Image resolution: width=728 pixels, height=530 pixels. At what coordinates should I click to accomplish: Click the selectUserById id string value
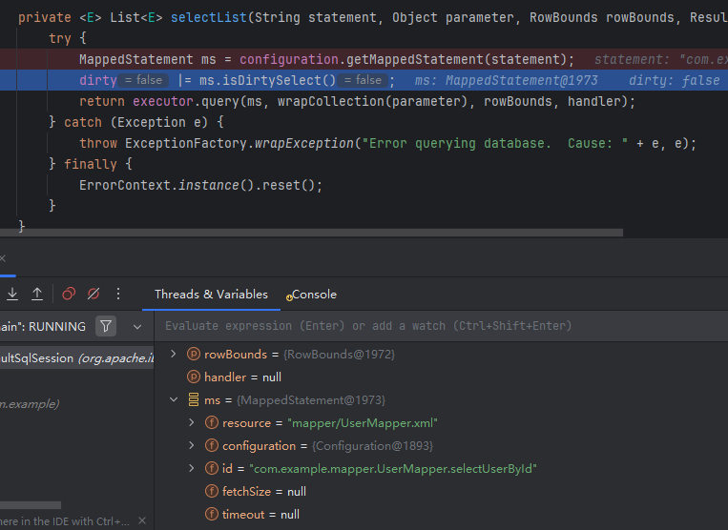[393, 469]
